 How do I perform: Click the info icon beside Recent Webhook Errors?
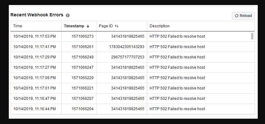pyautogui.click(x=68, y=15)
